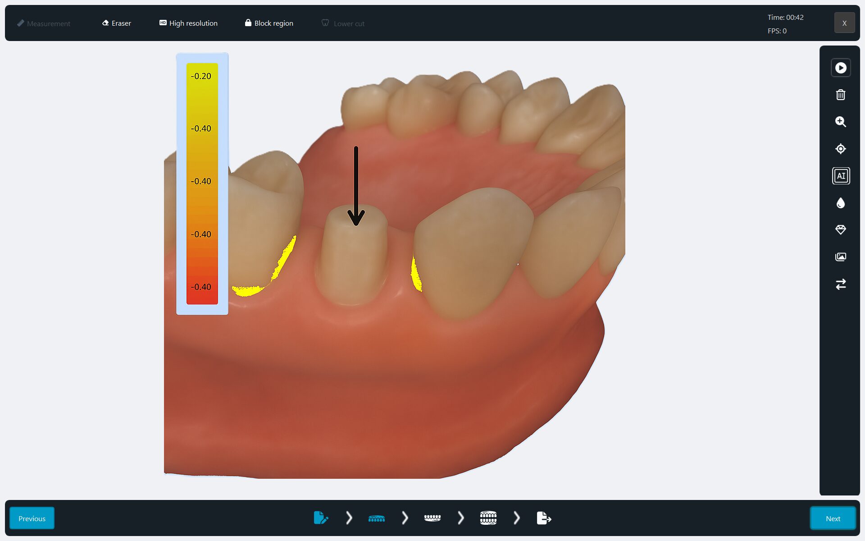Toggle High resolution mode
The height and width of the screenshot is (541, 865).
[x=188, y=23]
